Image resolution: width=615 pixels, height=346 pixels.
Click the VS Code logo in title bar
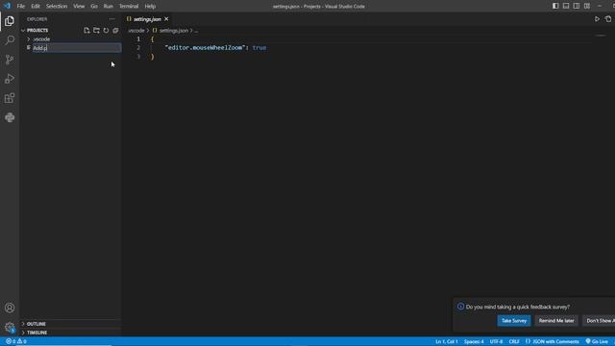tap(7, 6)
